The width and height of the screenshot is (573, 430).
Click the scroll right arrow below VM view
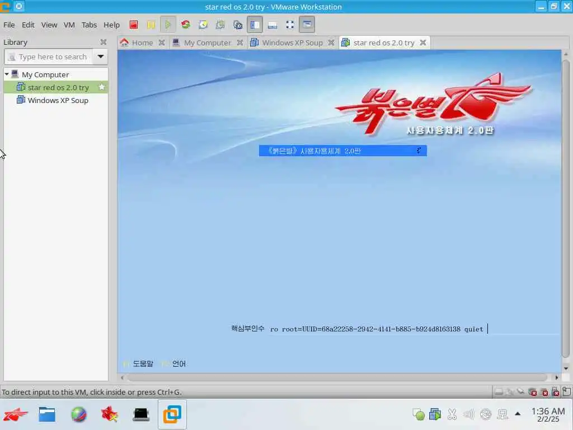click(557, 377)
